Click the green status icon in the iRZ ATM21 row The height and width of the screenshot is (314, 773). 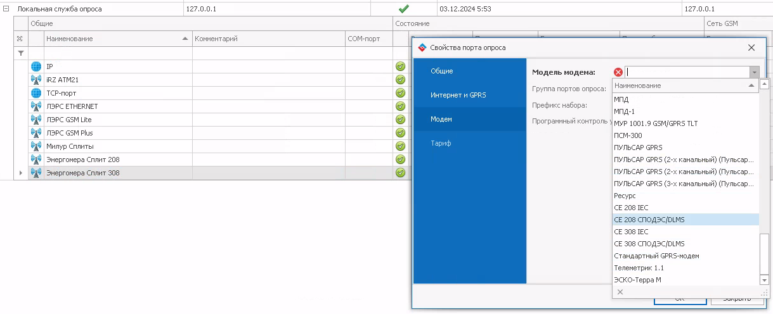(400, 80)
